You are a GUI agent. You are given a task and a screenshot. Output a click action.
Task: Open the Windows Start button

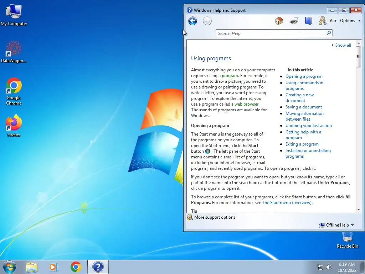(x=10, y=267)
